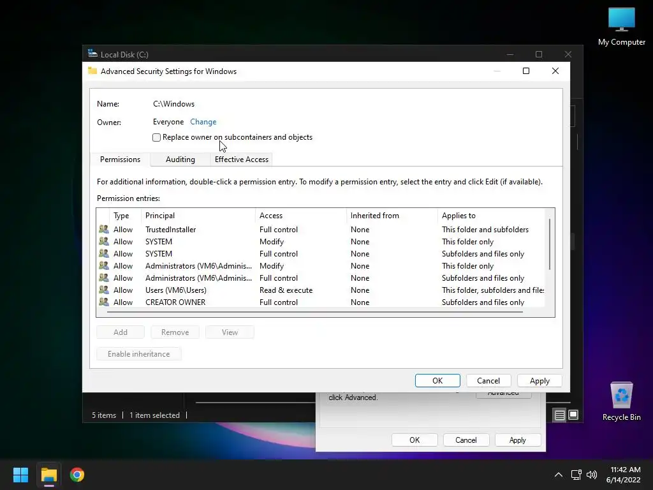Click Cancel in the background Properties dialog

point(466,440)
